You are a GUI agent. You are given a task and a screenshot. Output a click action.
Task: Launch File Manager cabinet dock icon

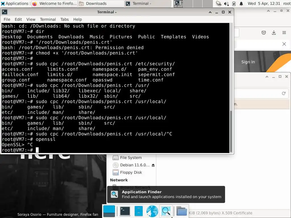point(138,211)
